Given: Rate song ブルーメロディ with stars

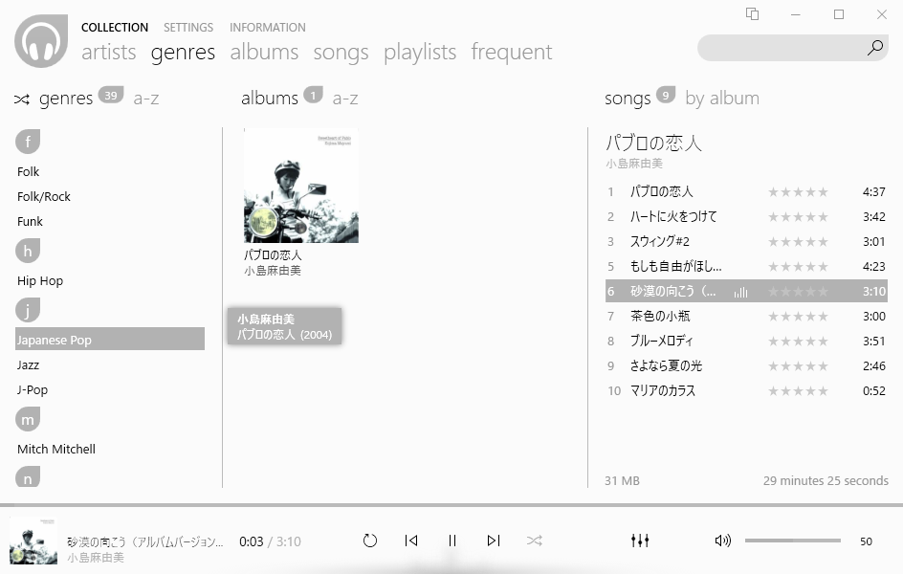Looking at the screenshot, I should pyautogui.click(x=798, y=342).
